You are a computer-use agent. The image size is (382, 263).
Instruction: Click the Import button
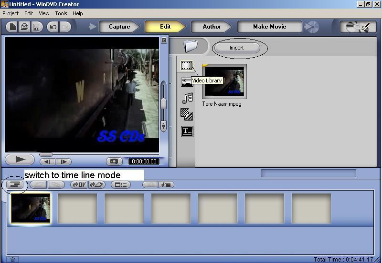tap(236, 48)
